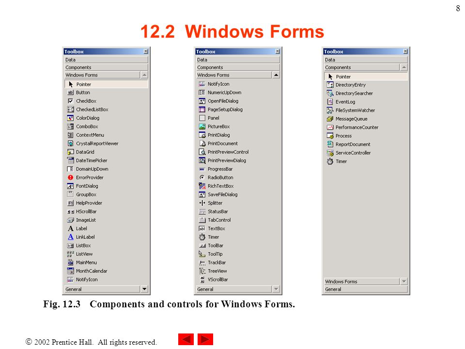Pick the ImageList icon
This screenshot has height=349, width=465.
[70, 220]
